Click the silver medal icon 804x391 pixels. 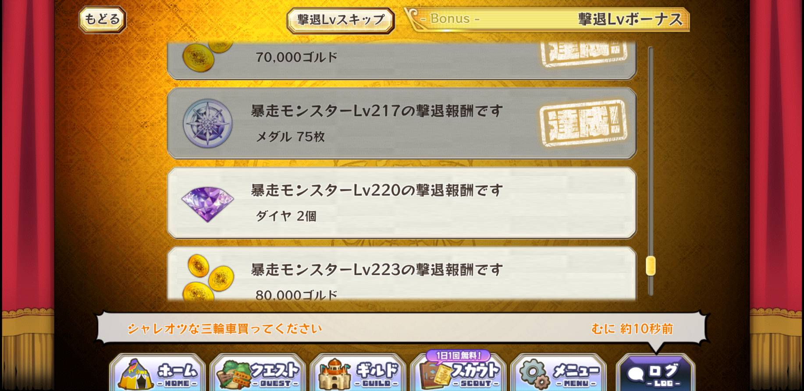[207, 123]
